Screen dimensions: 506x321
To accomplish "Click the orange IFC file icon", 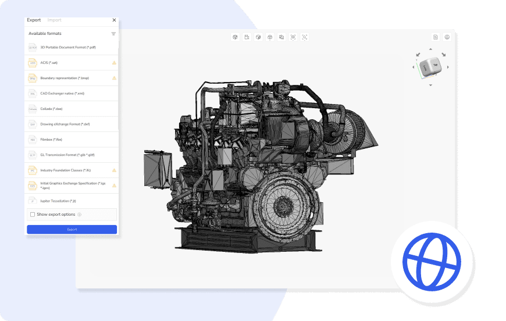I will pyautogui.click(x=33, y=170).
